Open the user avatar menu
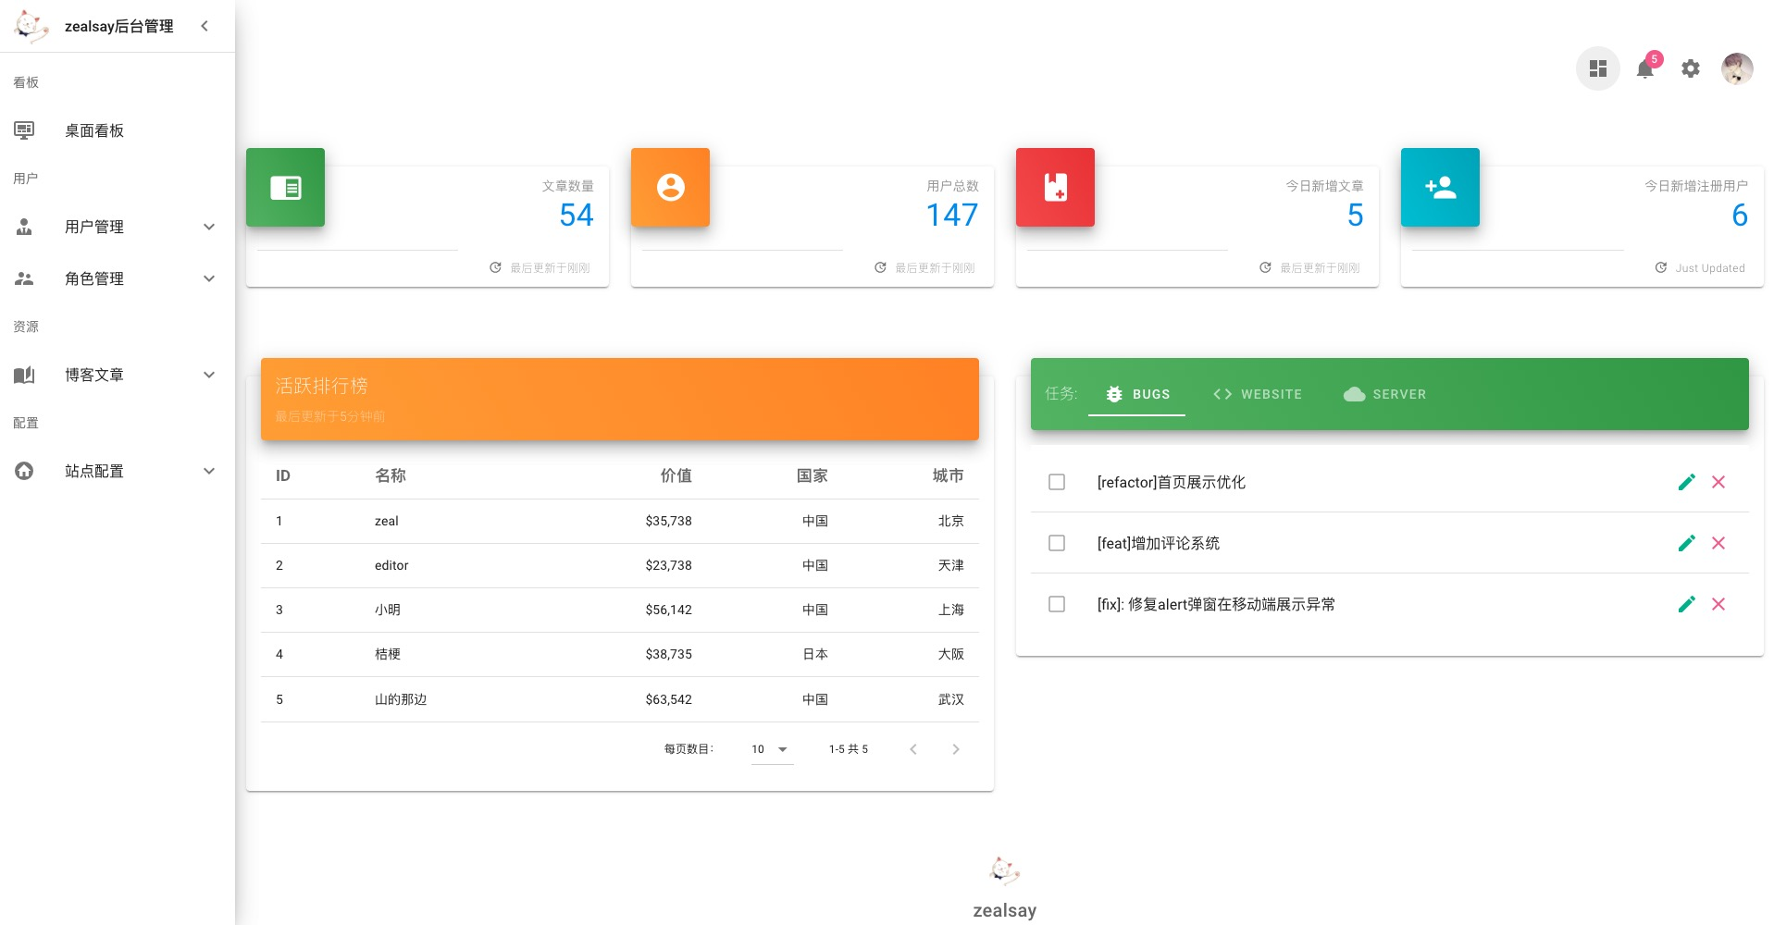The image size is (1774, 925). (1737, 68)
